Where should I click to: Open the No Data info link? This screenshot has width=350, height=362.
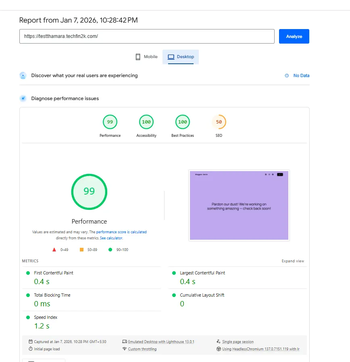pyautogui.click(x=301, y=75)
